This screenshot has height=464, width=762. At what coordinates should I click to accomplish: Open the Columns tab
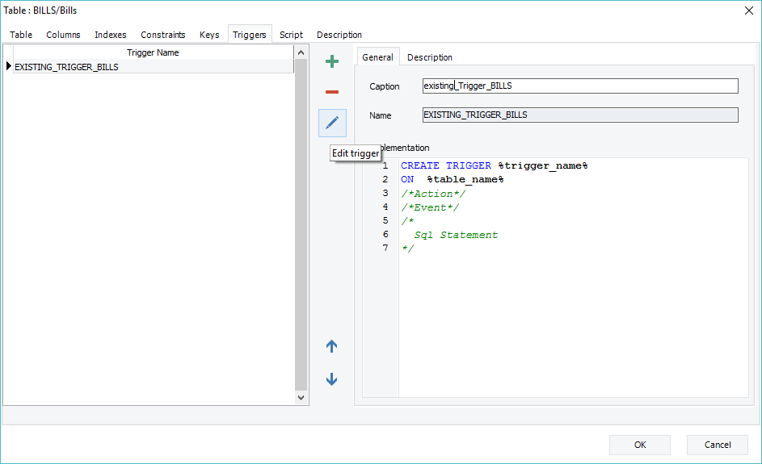(x=63, y=35)
